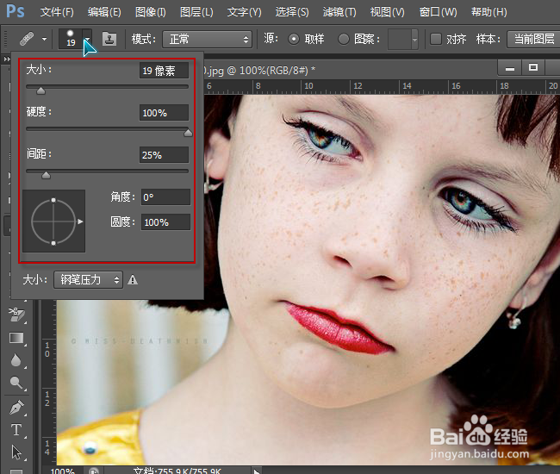Open the 模式 blending mode dropdown
Viewport: 560px width, 474px height.
[207, 39]
